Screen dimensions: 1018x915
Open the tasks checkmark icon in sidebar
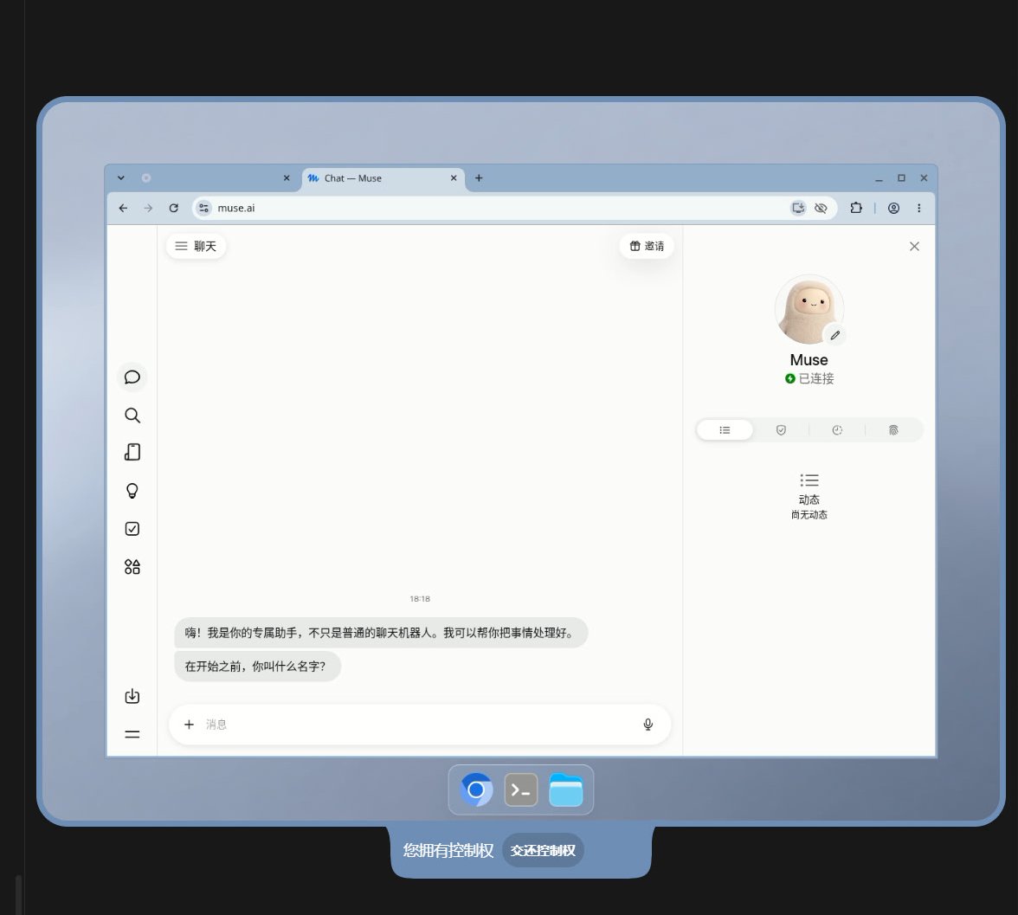132,529
